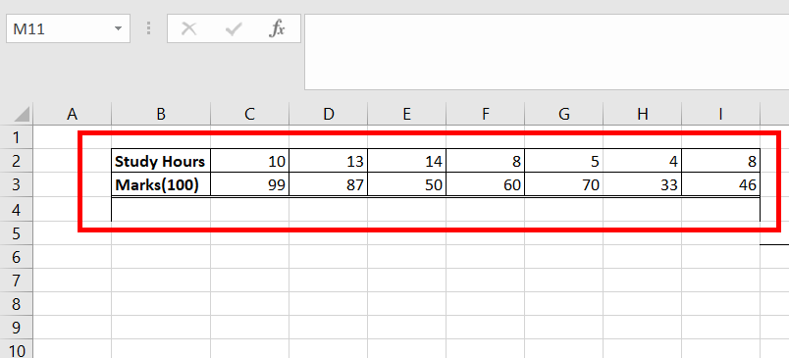Select column B header
The image size is (789, 358).
(161, 114)
